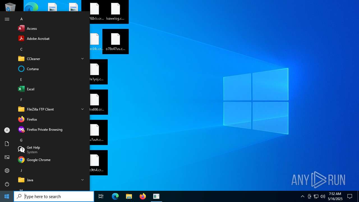Open the FileZilla FTP Client folder

52,109
